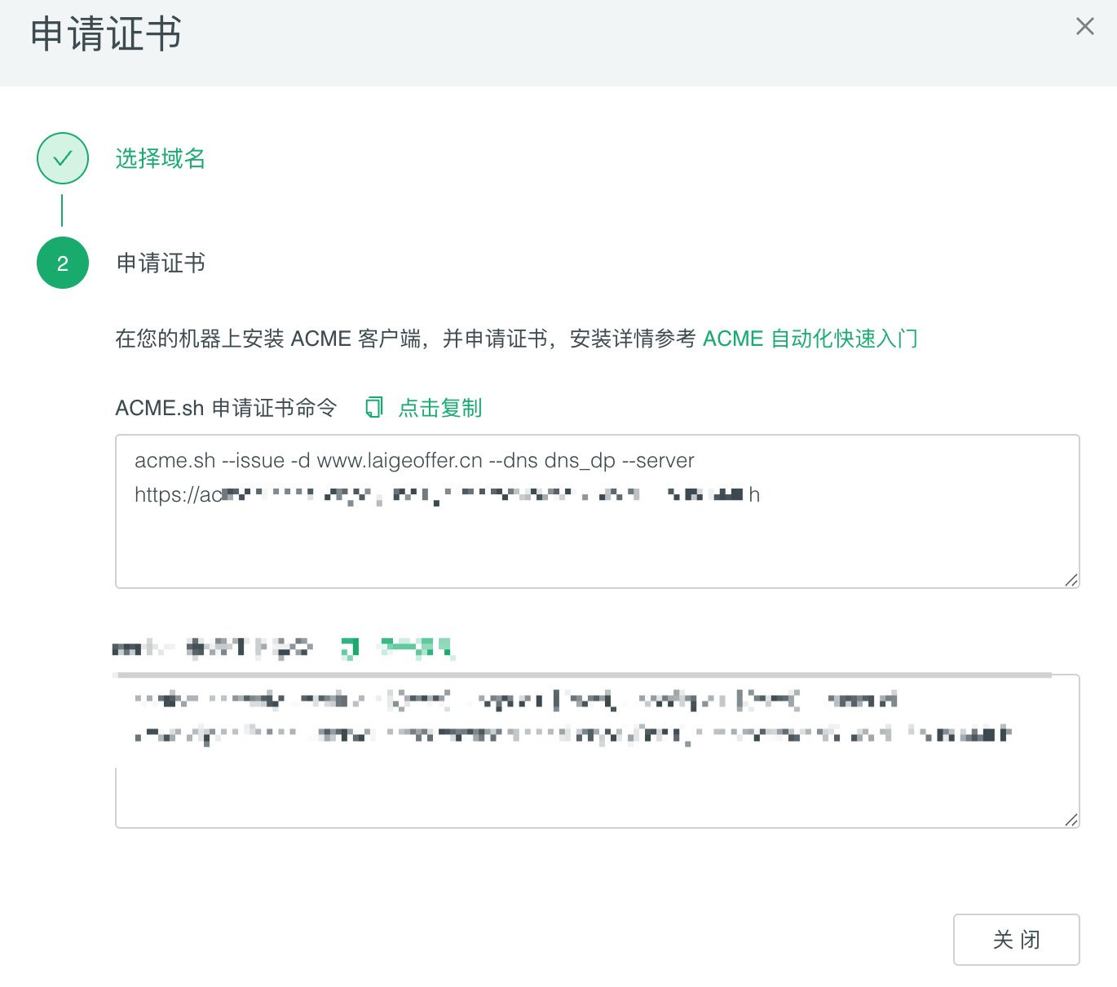Viewport: 1117px width, 987px height.
Task: Click the resize handle of the second textarea
Action: coord(1071,821)
